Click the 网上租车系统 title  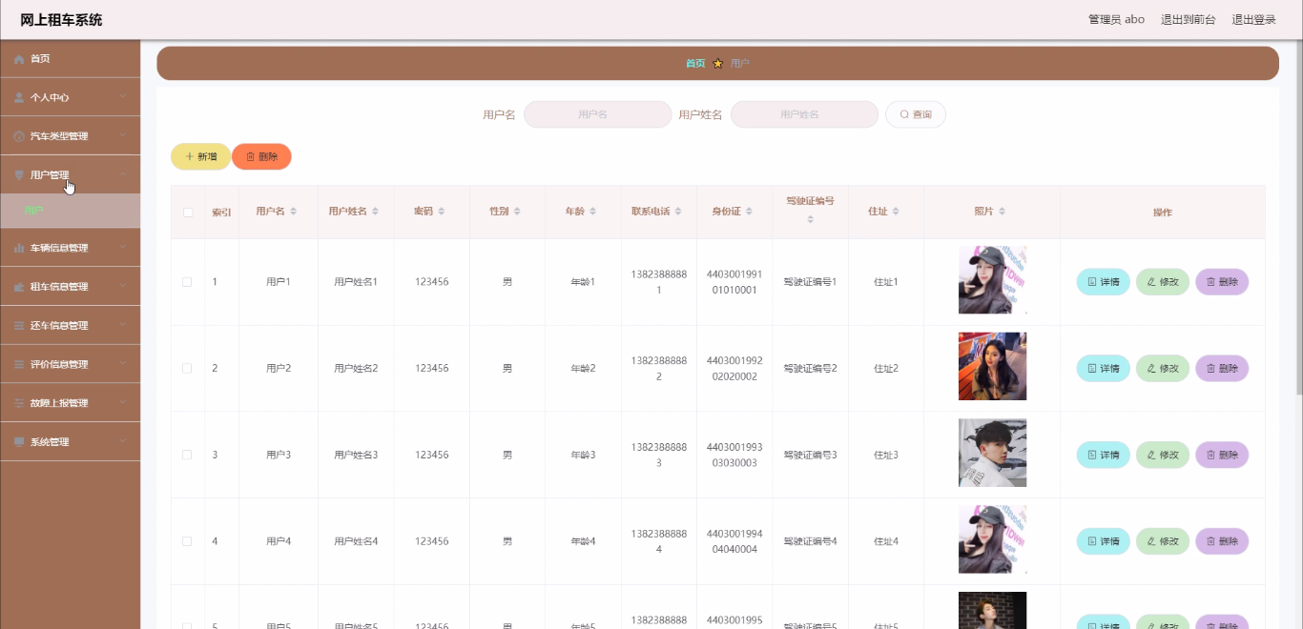pos(61,20)
